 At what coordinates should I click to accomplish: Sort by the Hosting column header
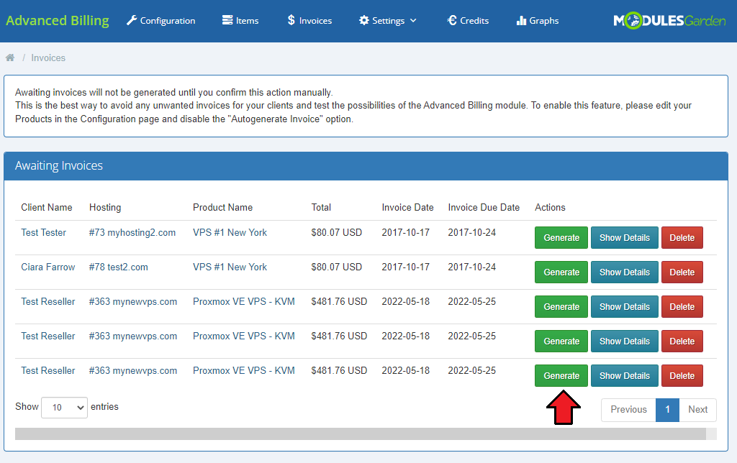click(x=105, y=208)
